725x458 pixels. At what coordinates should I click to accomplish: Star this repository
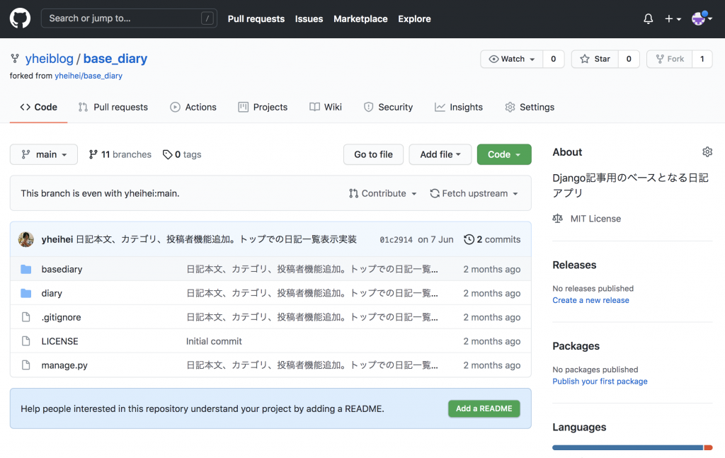pos(595,59)
